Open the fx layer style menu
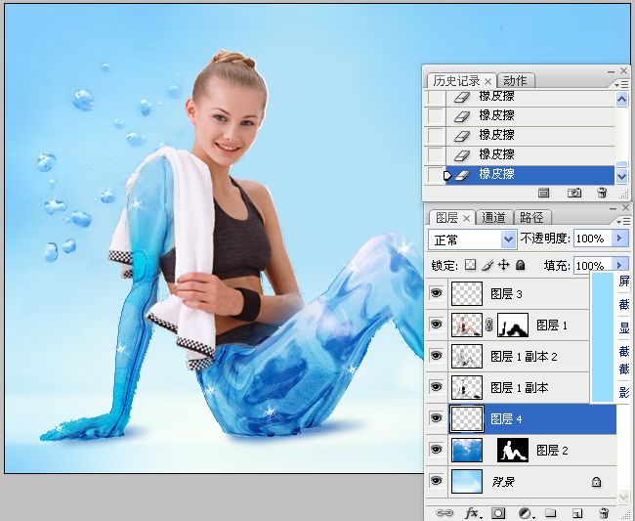 point(471,512)
